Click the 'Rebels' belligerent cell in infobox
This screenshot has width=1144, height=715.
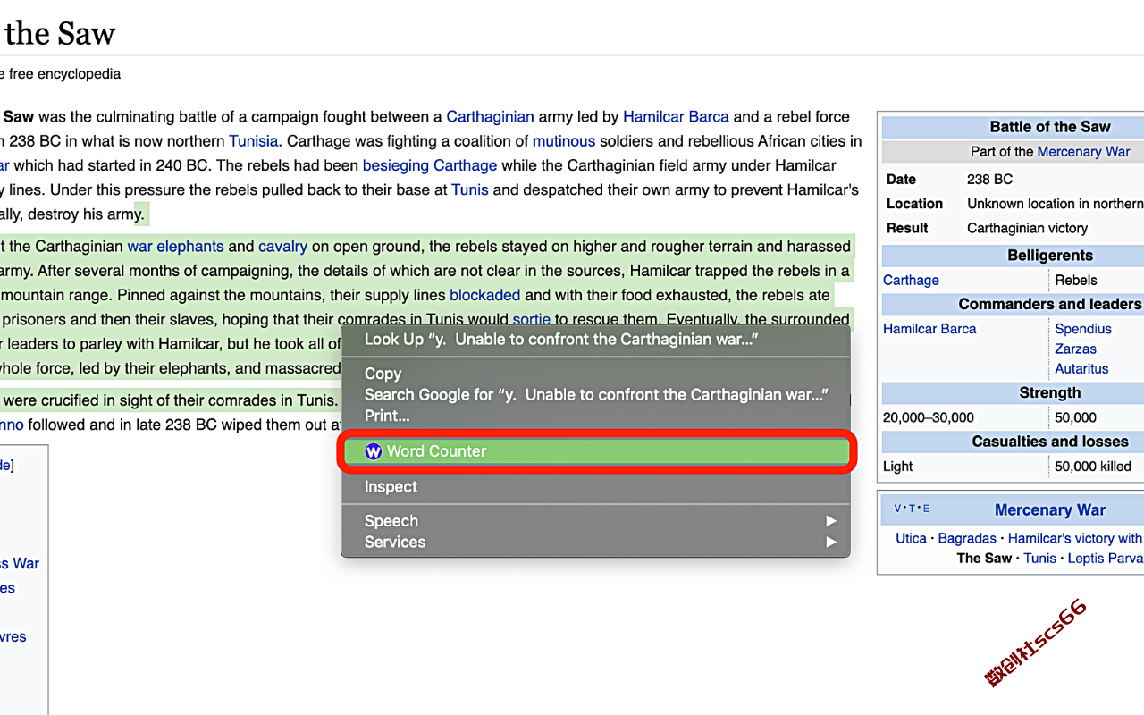pyautogui.click(x=1075, y=281)
